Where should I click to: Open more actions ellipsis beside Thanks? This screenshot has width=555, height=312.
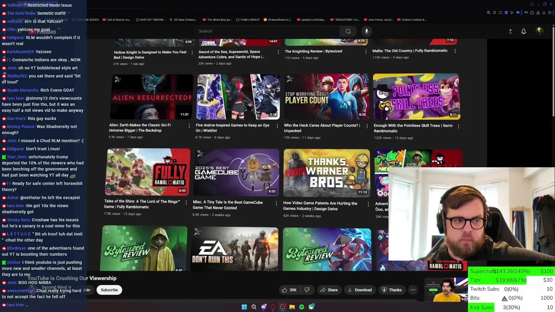pos(413,290)
